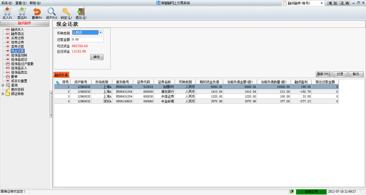
Task: Select 担保品卖出 in the sidebar
Action: click(19, 72)
